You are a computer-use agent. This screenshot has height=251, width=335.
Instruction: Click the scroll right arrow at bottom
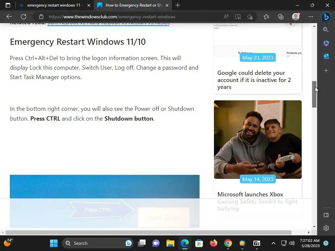point(309,232)
